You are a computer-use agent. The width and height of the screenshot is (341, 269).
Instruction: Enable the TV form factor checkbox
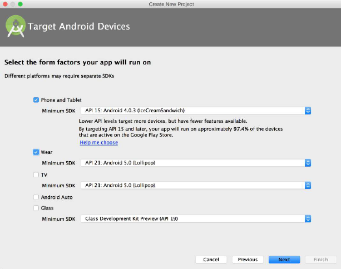click(36, 175)
